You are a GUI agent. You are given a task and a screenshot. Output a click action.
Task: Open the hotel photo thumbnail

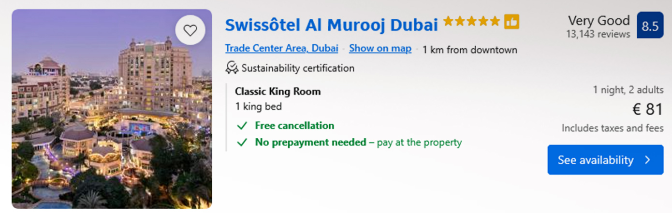click(x=112, y=109)
